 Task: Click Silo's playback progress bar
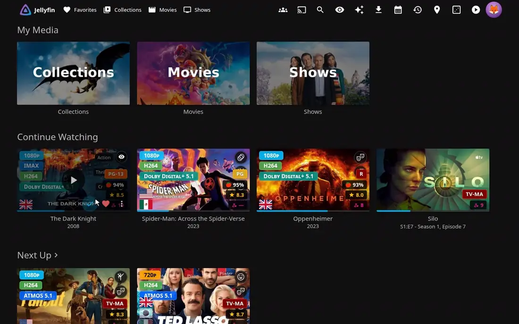point(433,211)
